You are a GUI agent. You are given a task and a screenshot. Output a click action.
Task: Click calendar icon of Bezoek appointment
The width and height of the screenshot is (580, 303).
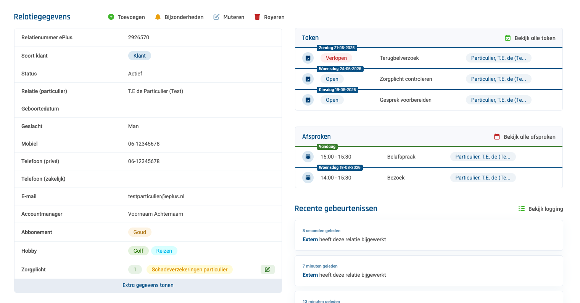click(x=308, y=178)
